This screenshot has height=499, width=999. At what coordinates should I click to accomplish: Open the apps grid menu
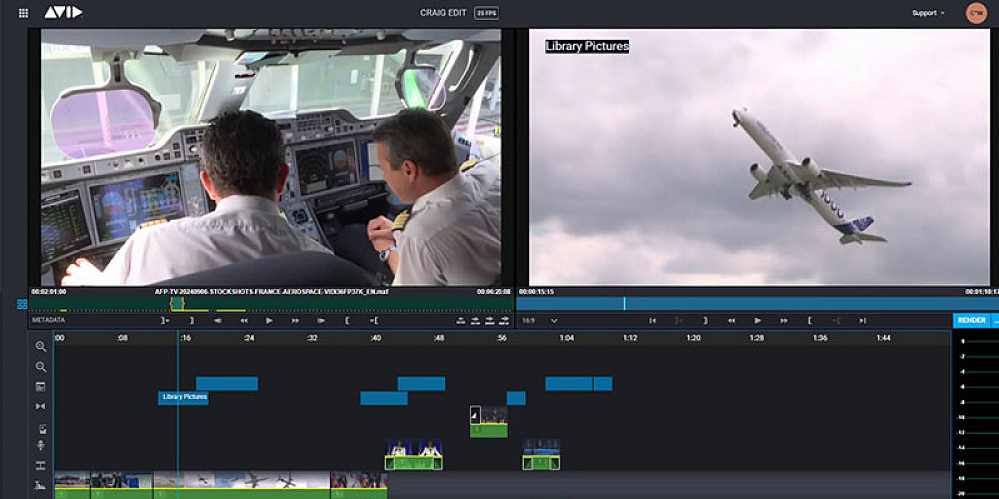[x=24, y=13]
